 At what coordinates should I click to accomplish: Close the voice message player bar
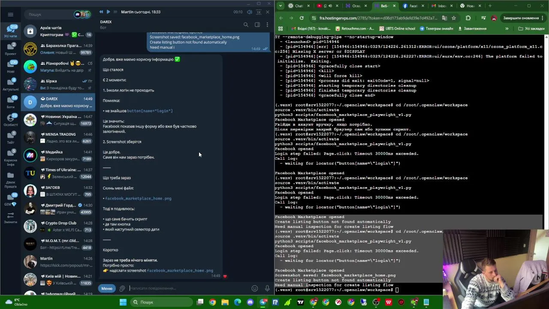tap(268, 12)
